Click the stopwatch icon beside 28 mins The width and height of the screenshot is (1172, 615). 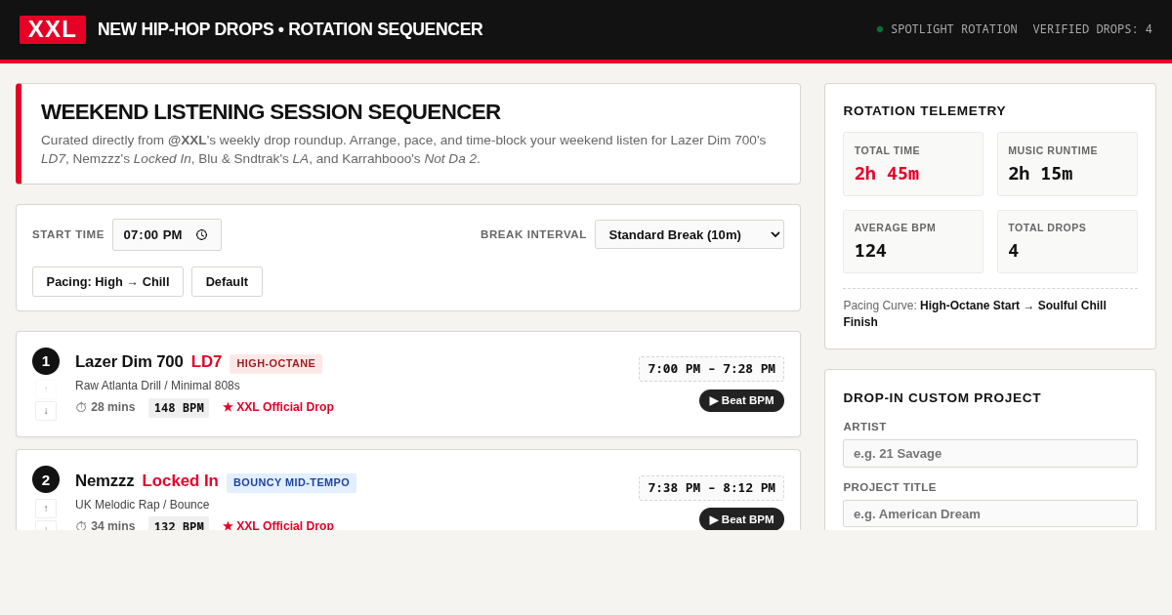pyautogui.click(x=81, y=407)
